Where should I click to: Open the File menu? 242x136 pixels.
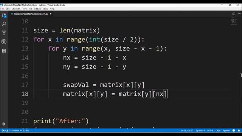pos(2,9)
